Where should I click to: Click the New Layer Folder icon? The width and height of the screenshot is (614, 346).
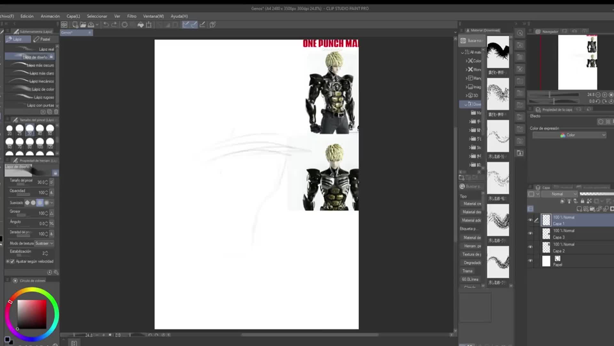coord(592,209)
